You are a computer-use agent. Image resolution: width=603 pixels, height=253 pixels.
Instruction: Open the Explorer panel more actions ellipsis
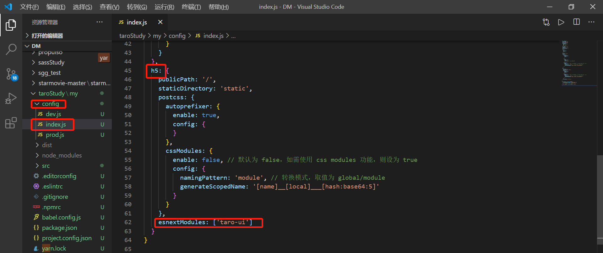[x=100, y=22]
